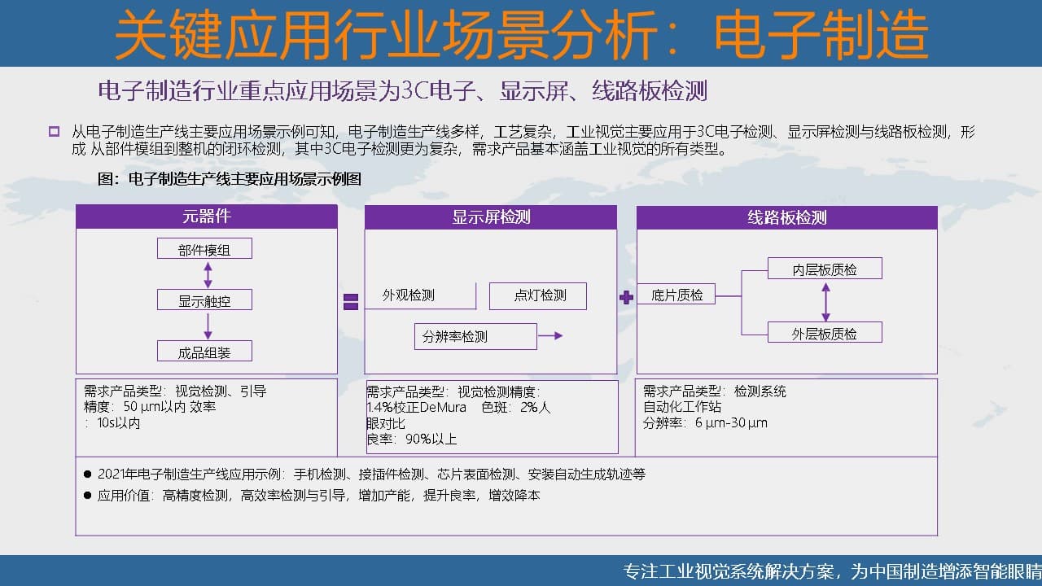
Task: Click the double arrow between 内层板质检 and 外层板质检
Action: tap(825, 301)
